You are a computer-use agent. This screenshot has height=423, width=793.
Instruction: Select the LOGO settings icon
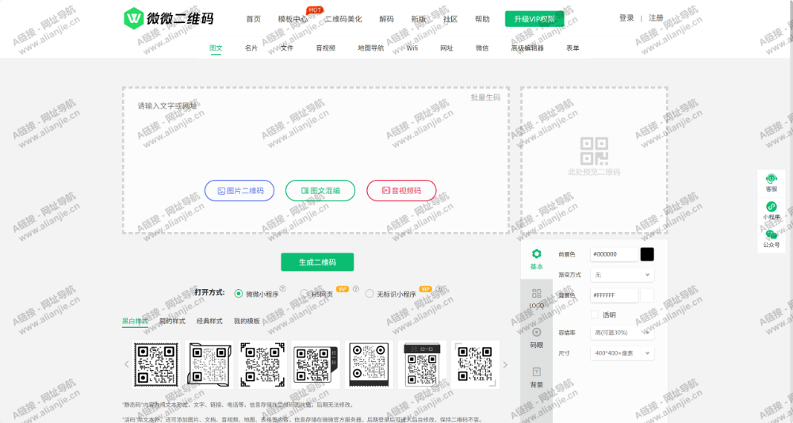click(x=536, y=293)
